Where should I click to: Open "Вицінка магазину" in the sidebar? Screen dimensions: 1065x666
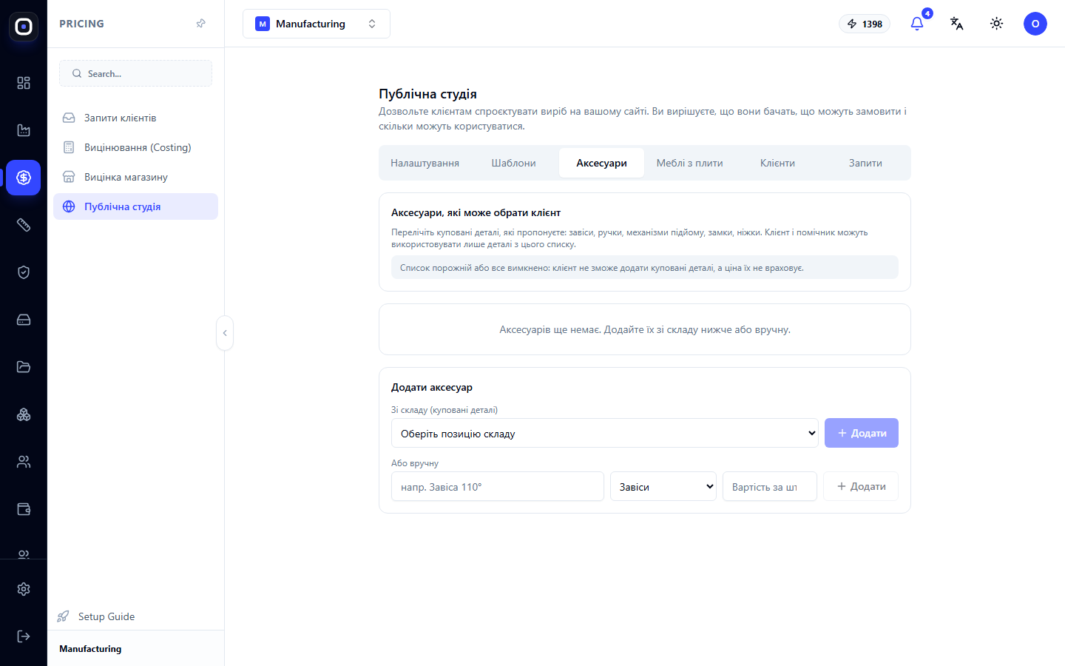(136, 177)
